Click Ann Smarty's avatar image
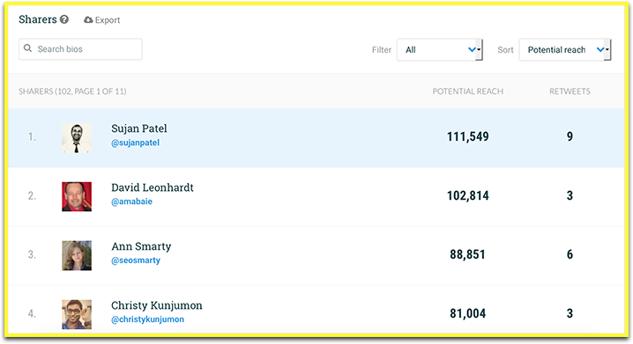Screen dimensions: 633x344 click(77, 255)
